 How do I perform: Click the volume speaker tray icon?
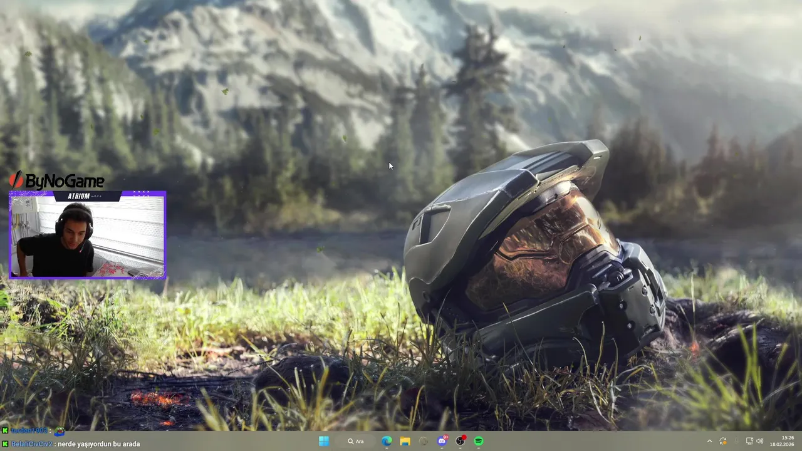pyautogui.click(x=760, y=441)
